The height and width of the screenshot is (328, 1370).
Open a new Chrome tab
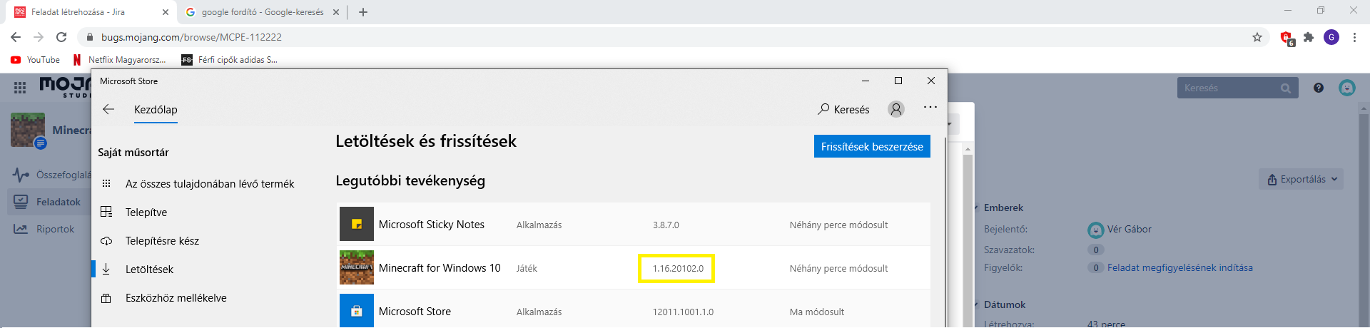(363, 12)
